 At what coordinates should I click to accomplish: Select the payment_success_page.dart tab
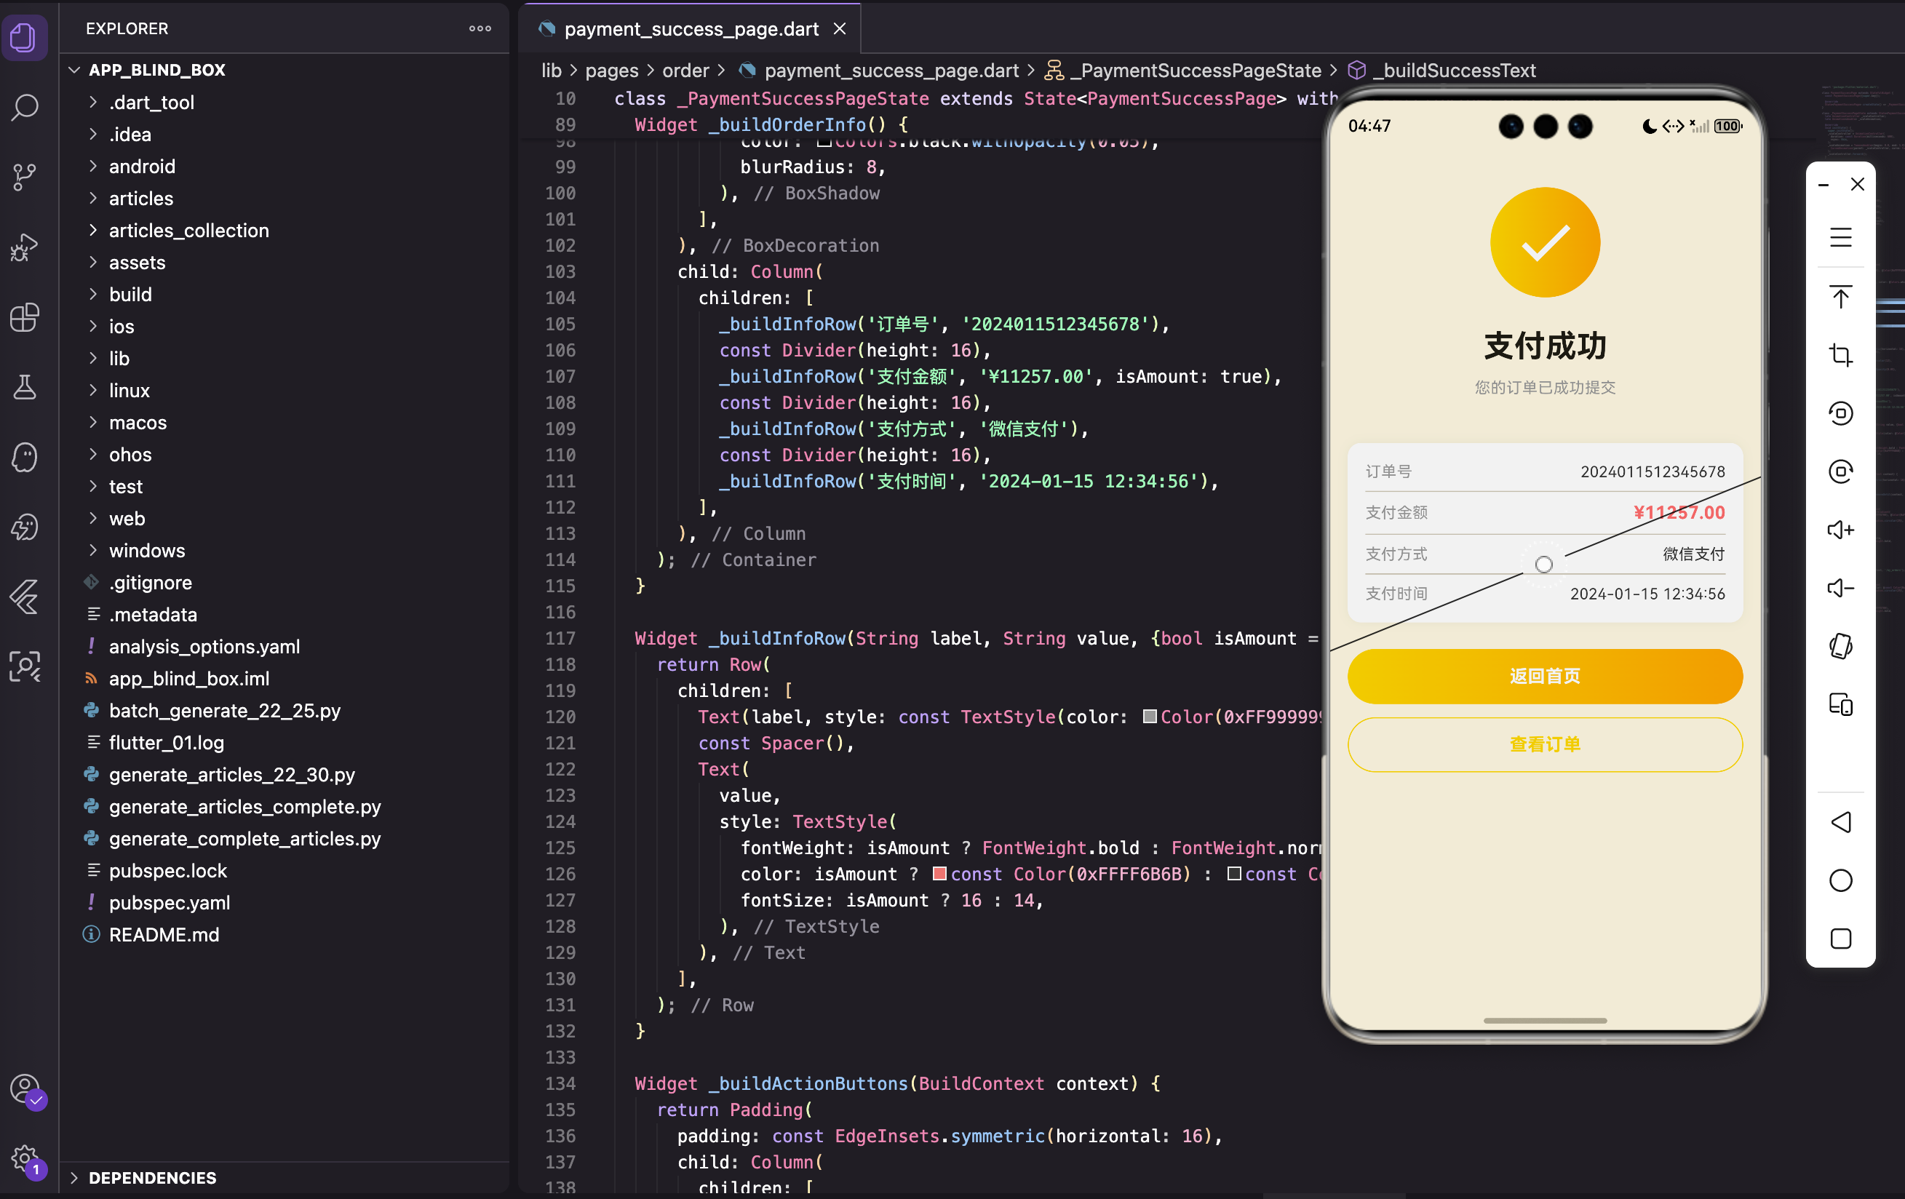[690, 29]
